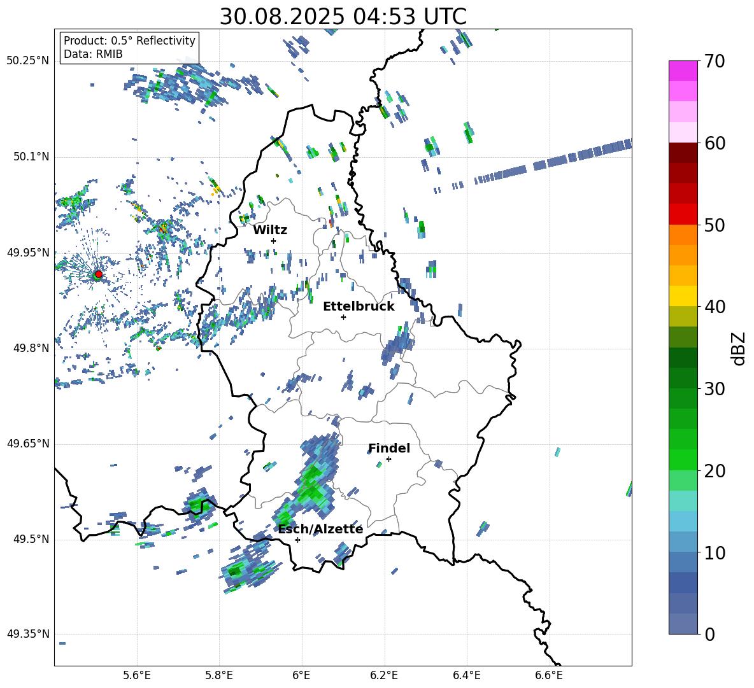Click the 6.2°E longitude label
754x688 pixels.
click(385, 676)
